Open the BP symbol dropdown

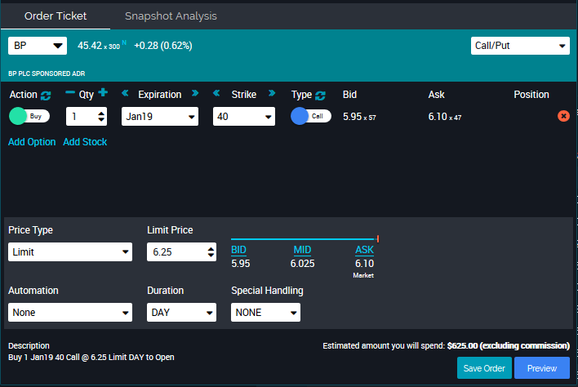tap(38, 46)
